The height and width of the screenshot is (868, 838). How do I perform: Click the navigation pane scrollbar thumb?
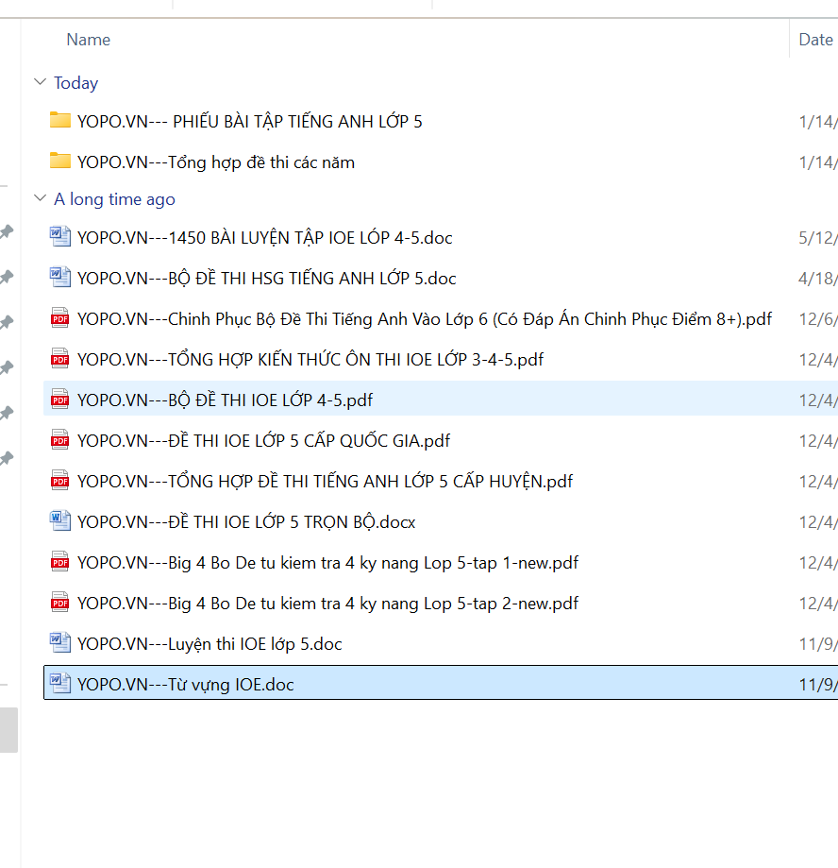[8, 729]
